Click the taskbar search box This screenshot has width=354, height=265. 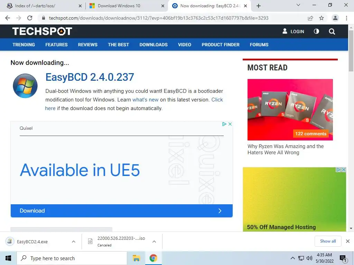click(x=72, y=258)
